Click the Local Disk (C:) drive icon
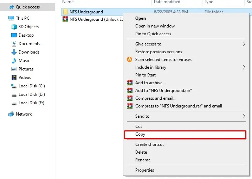This screenshot has width=252, height=179. click(14, 86)
